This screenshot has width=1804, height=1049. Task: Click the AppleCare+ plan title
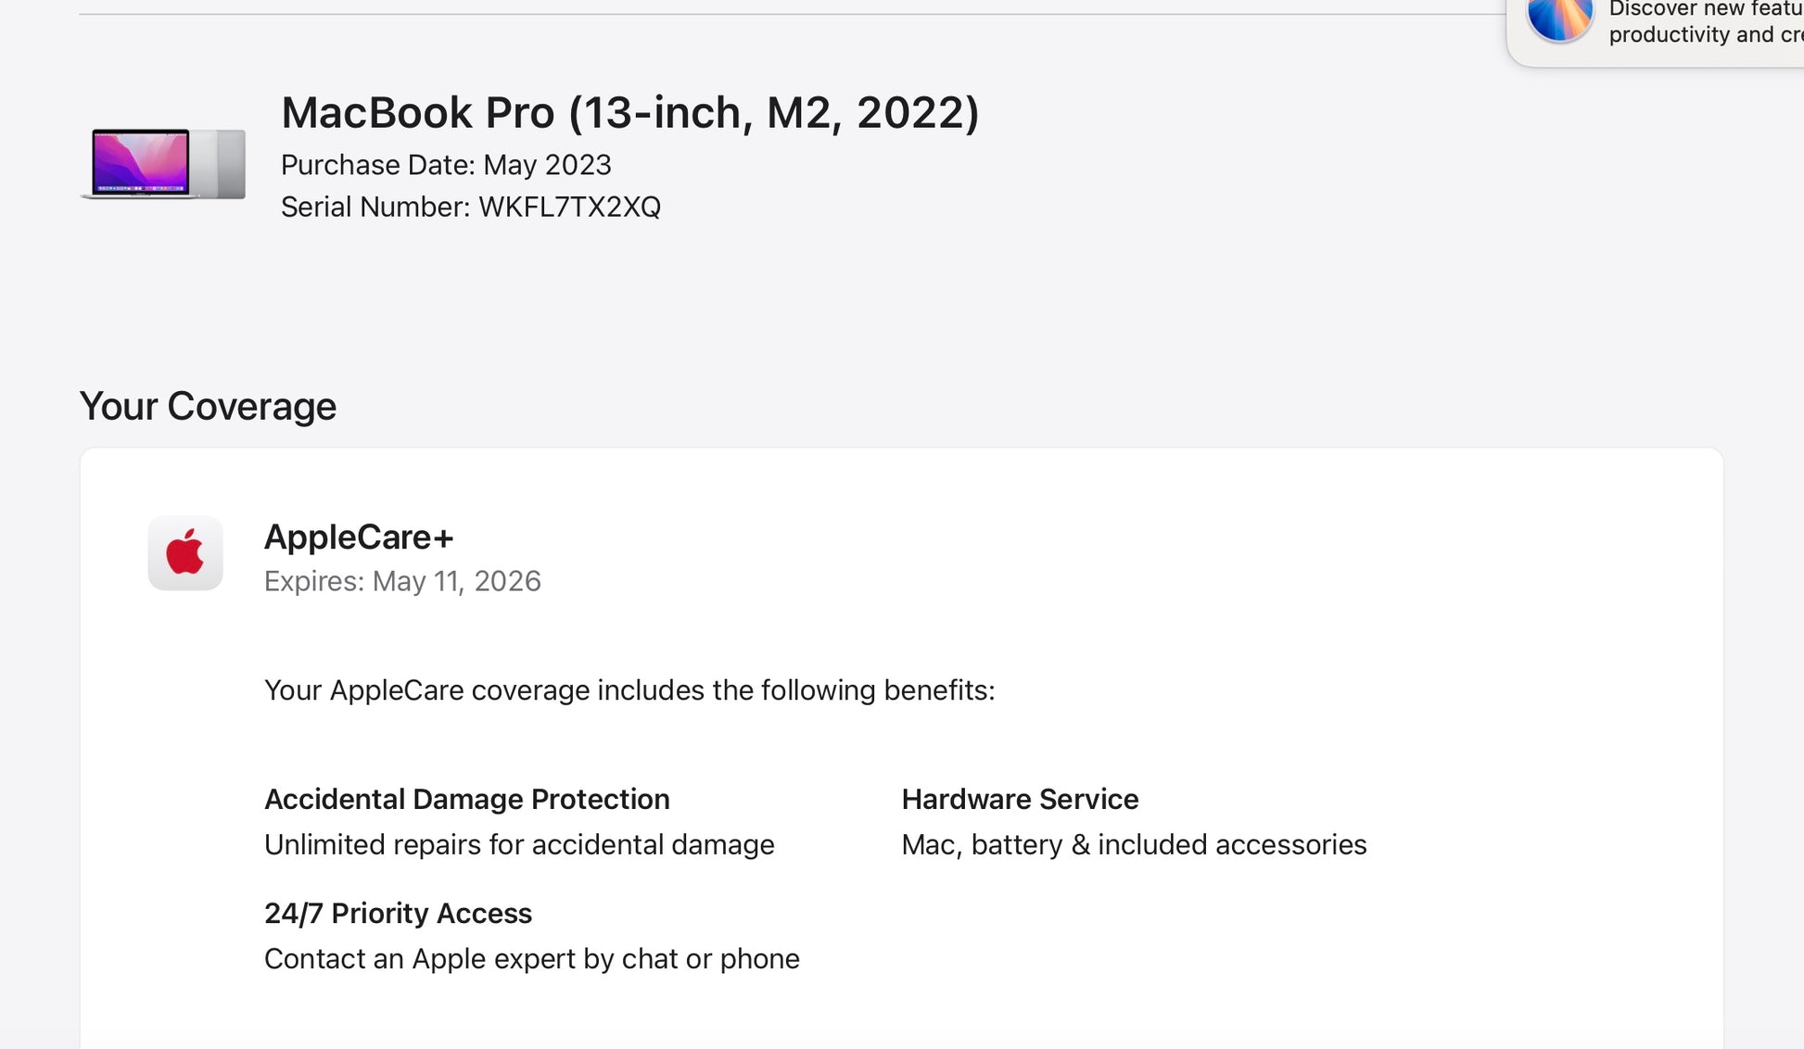pyautogui.click(x=359, y=537)
